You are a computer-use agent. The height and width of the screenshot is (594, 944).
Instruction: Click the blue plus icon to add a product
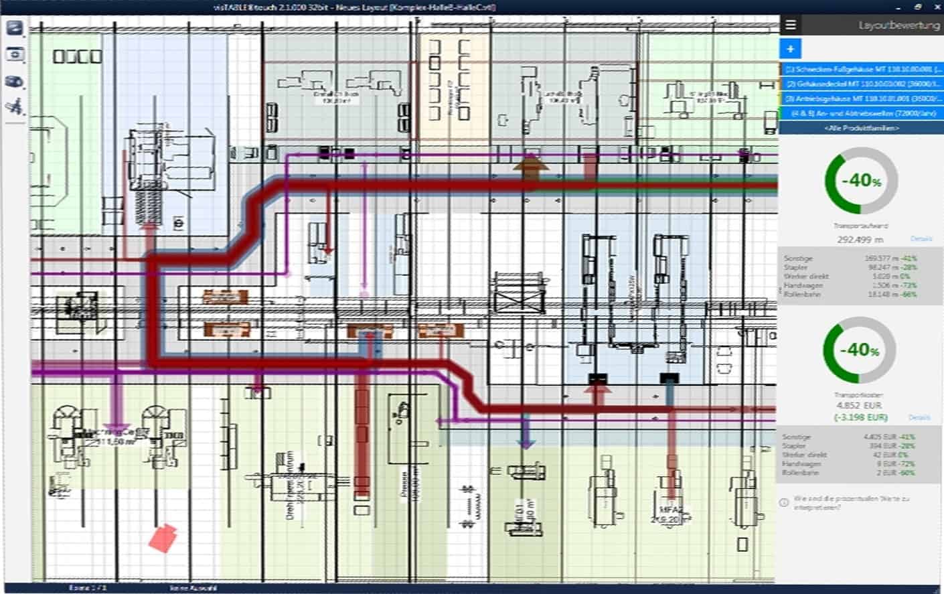(x=789, y=49)
